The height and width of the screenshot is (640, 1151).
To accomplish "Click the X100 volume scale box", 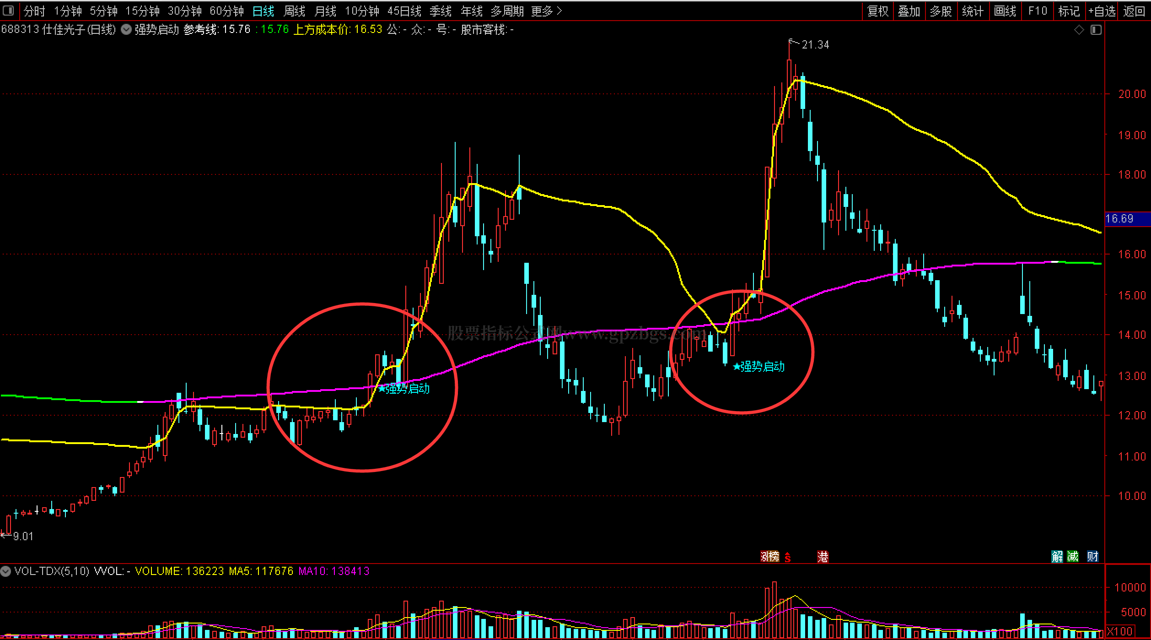I will pyautogui.click(x=1119, y=631).
